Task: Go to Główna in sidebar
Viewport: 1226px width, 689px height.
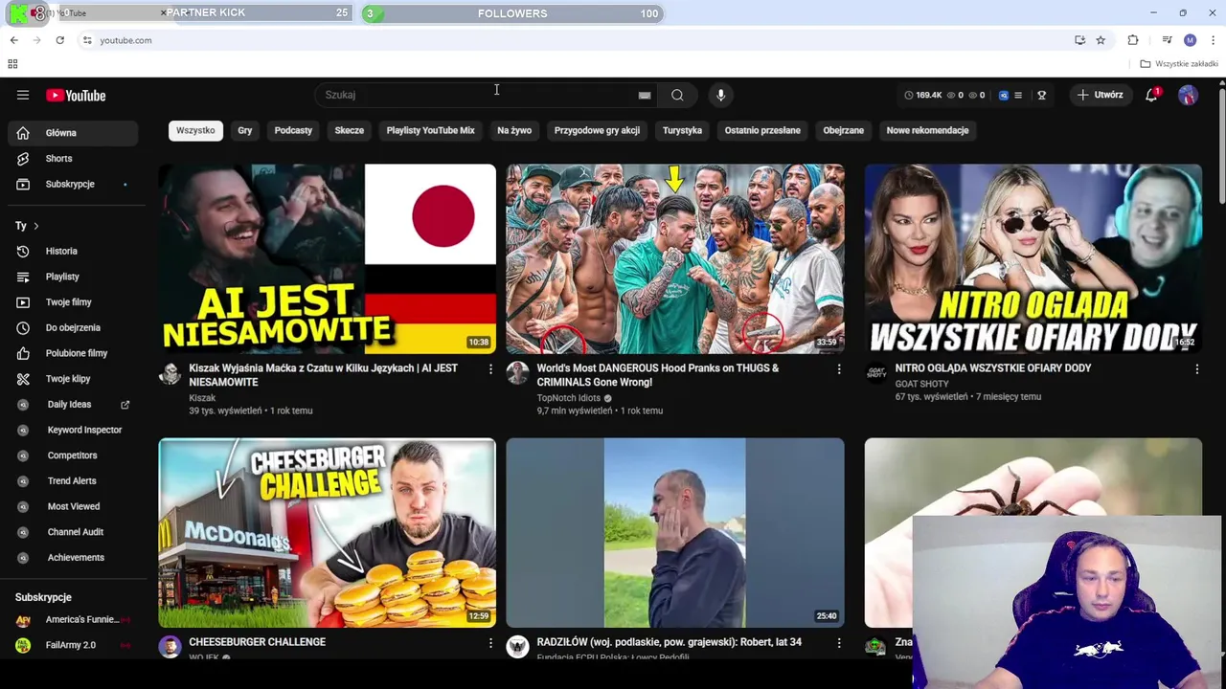Action: 73,133
